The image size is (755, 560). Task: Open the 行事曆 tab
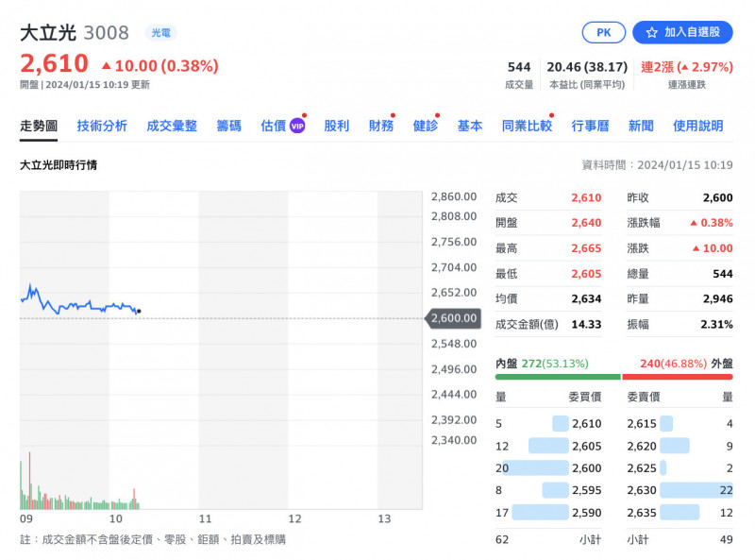pos(591,127)
